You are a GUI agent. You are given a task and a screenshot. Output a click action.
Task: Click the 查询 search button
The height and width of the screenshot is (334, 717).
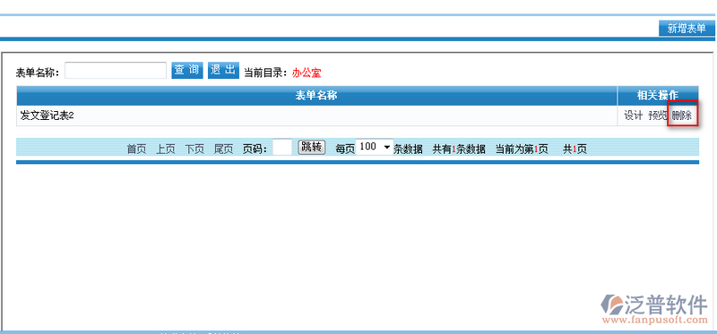pyautogui.click(x=187, y=71)
